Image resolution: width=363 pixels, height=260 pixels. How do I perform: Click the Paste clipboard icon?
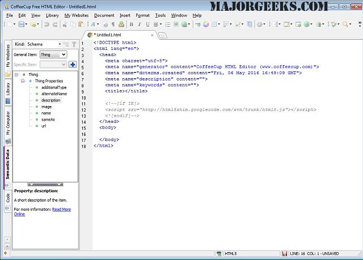[x=81, y=24]
